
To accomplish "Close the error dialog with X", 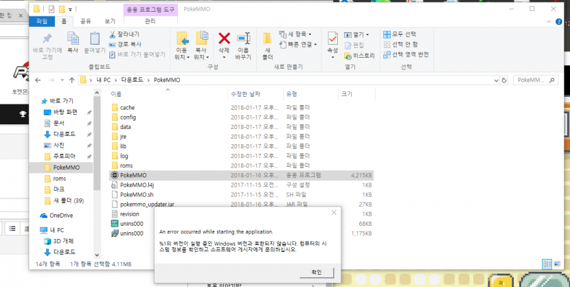I will [x=334, y=213].
